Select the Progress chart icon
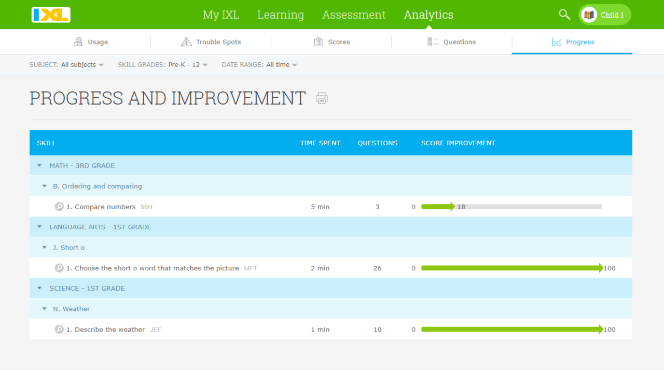Screen dimensions: 664x370 (557, 42)
